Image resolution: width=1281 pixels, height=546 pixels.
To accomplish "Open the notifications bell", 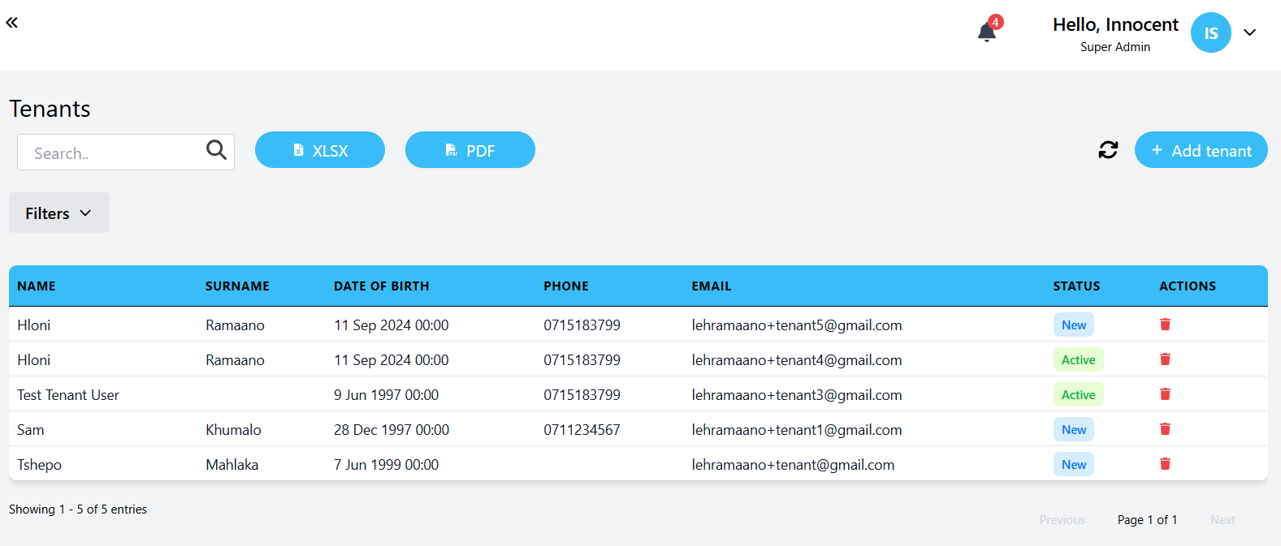I will tap(986, 32).
